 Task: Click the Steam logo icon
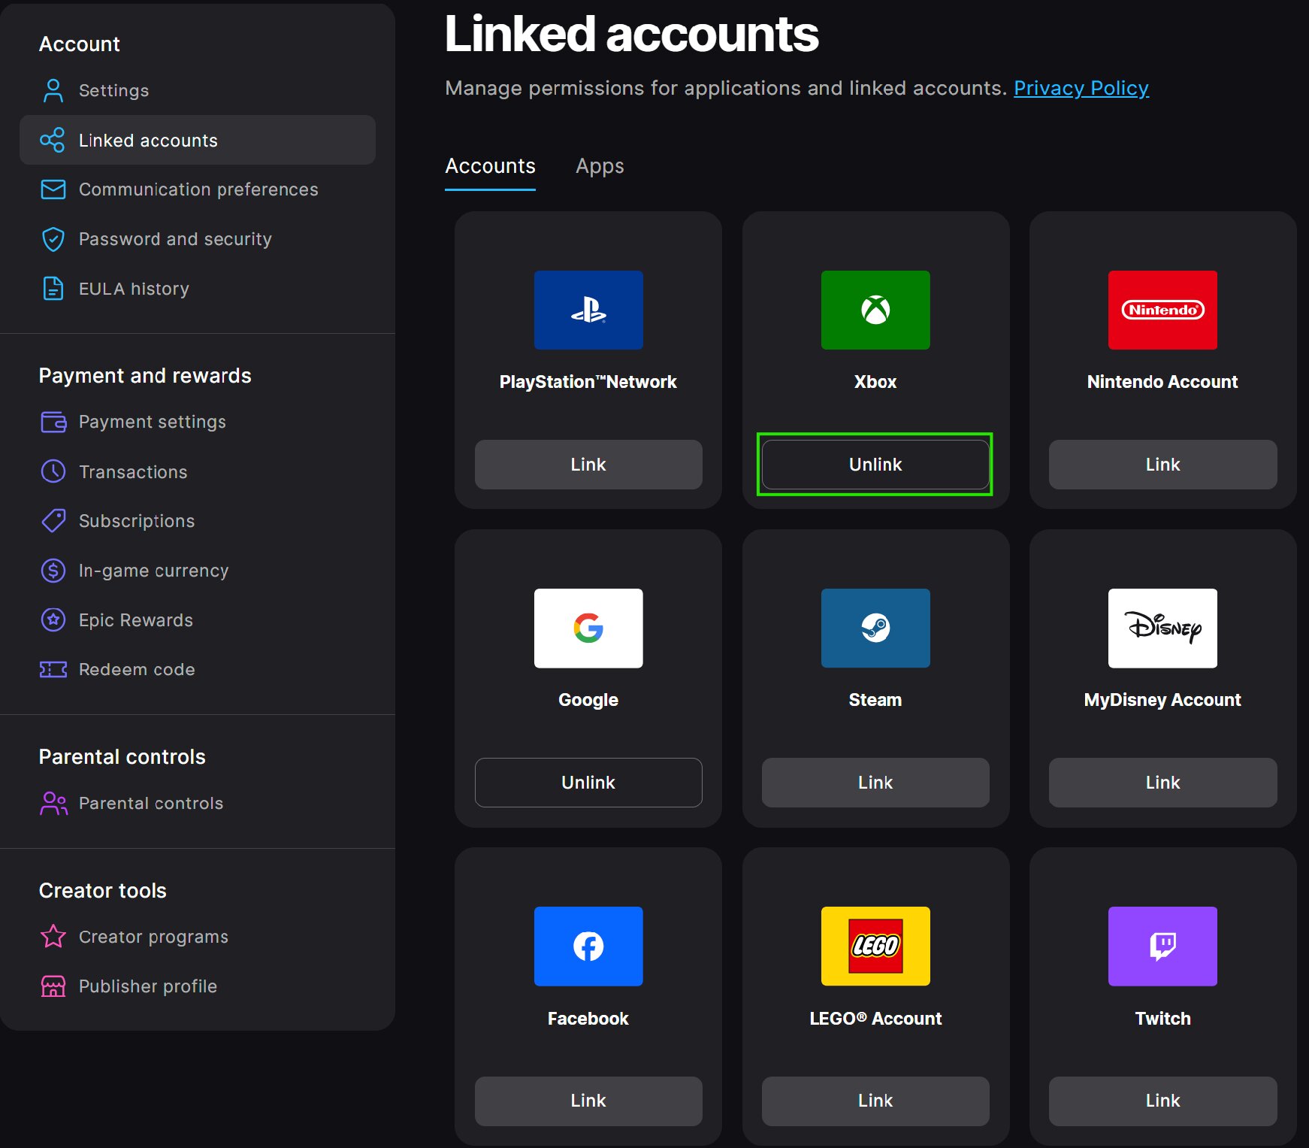click(x=875, y=628)
